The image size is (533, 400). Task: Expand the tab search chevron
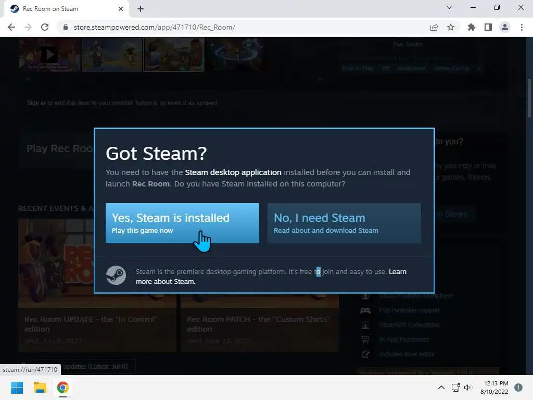(449, 7)
